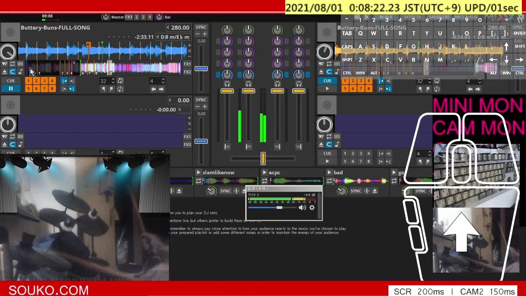Screen dimensions: 526x296
Task: Click the crossfader handle
Action: pos(263,158)
